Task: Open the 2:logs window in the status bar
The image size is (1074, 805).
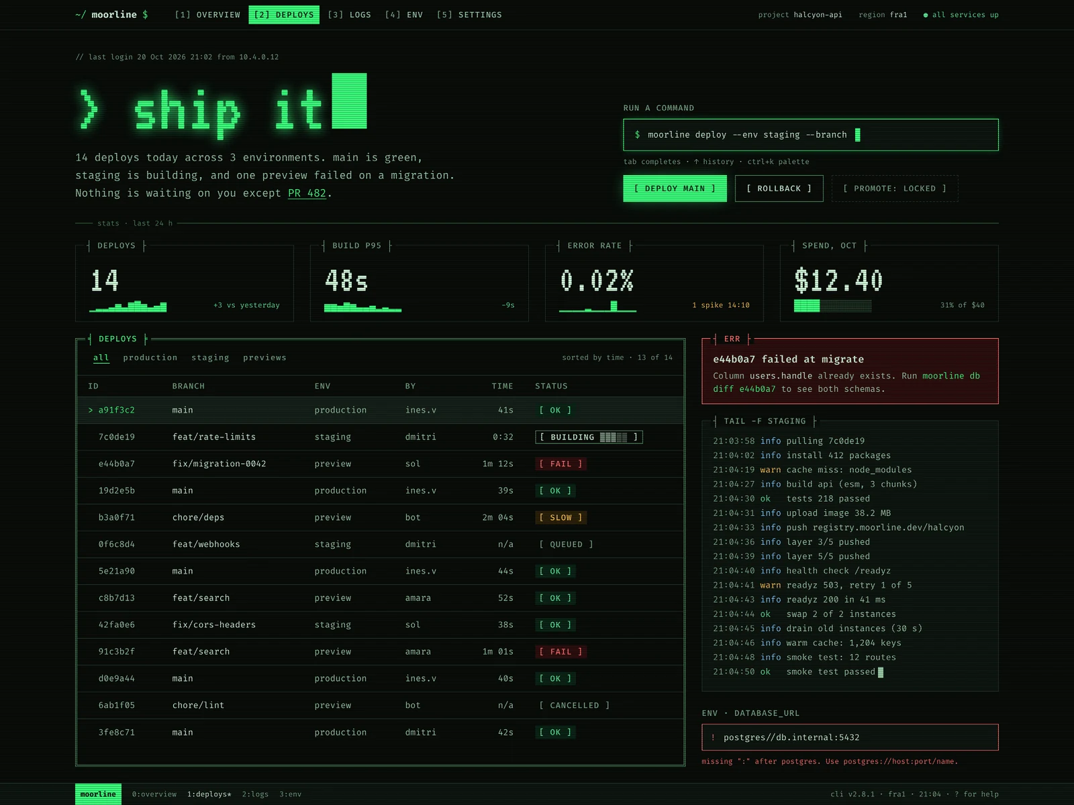Action: (255, 794)
